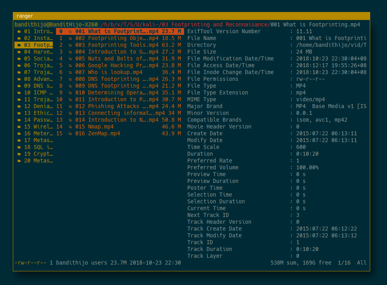Enter the 13 Ethic directory

coord(38,113)
